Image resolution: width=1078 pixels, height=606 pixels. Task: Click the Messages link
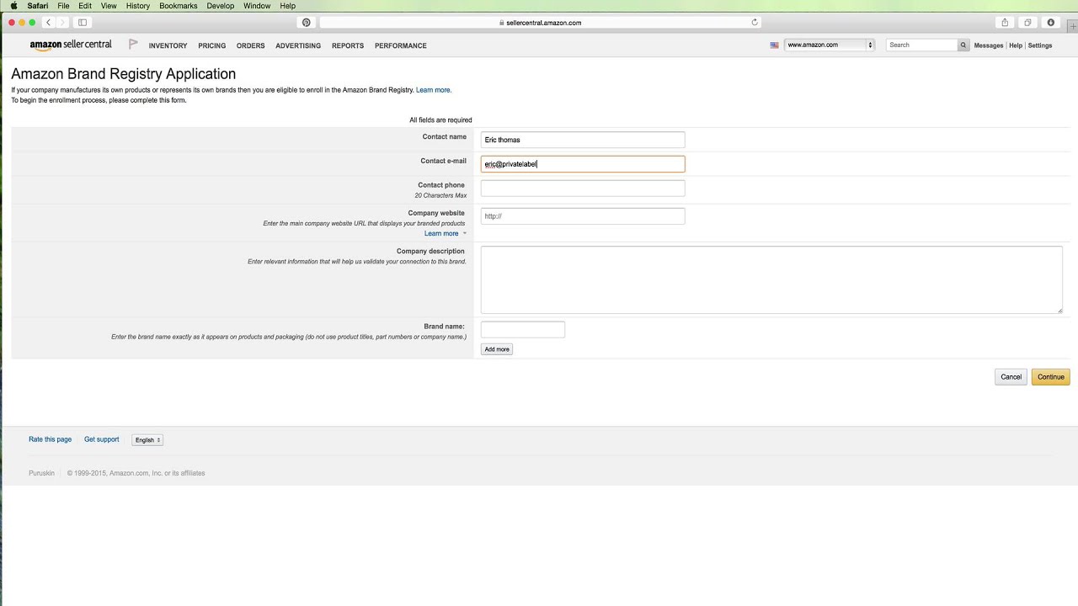click(989, 45)
